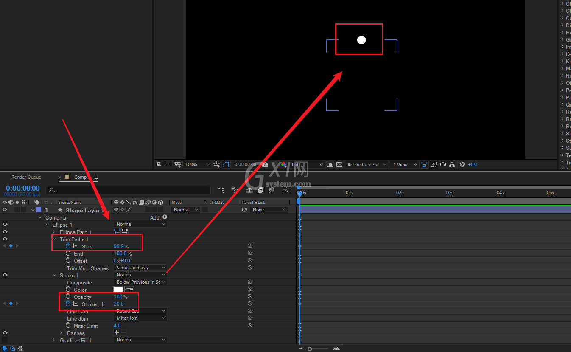
Task: Click the Graph Editor button in timeline
Action: 286,190
